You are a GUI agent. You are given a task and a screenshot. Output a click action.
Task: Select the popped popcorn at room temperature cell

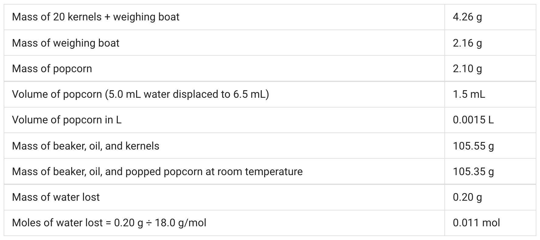tap(224, 171)
